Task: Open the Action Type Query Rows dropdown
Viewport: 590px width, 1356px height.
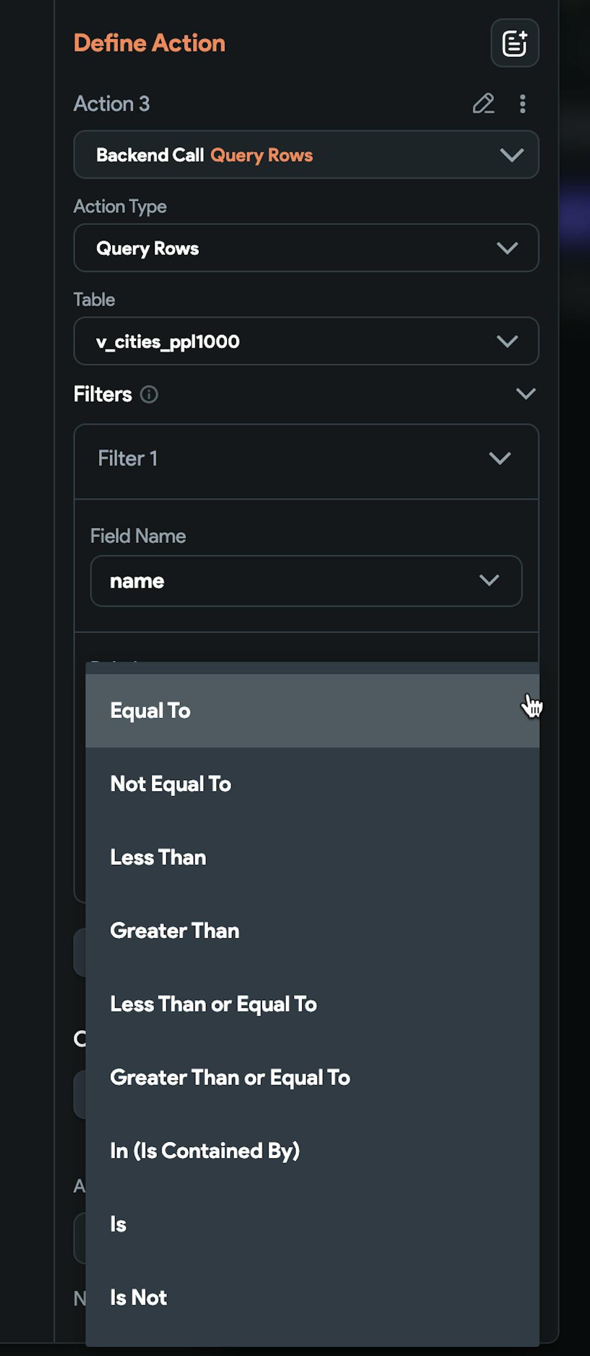Action: point(306,248)
